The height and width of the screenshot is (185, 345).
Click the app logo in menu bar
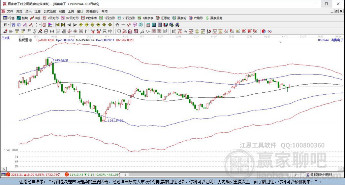click(3, 11)
